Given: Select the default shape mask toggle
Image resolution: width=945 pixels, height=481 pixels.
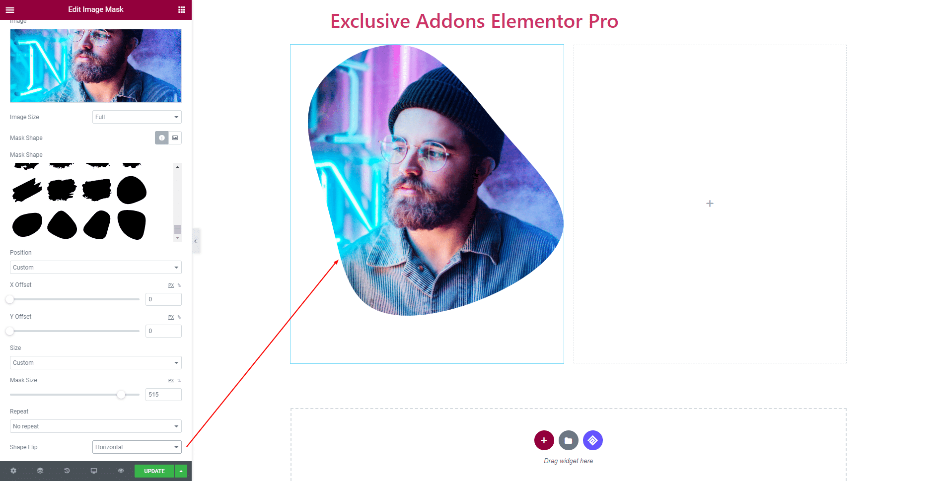Looking at the screenshot, I should click(x=162, y=138).
